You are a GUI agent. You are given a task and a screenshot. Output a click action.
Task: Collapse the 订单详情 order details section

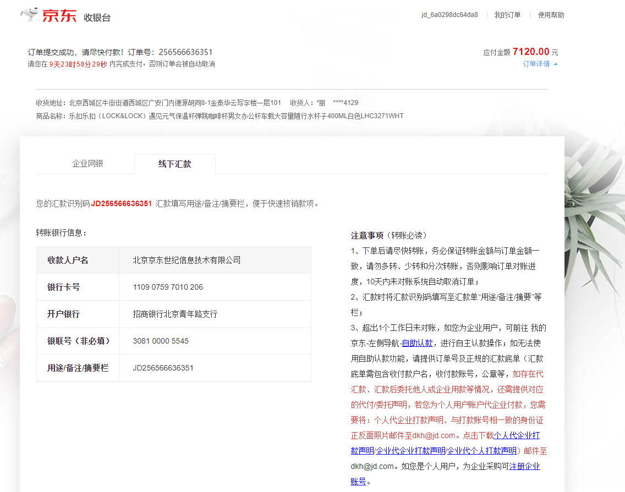[x=536, y=64]
